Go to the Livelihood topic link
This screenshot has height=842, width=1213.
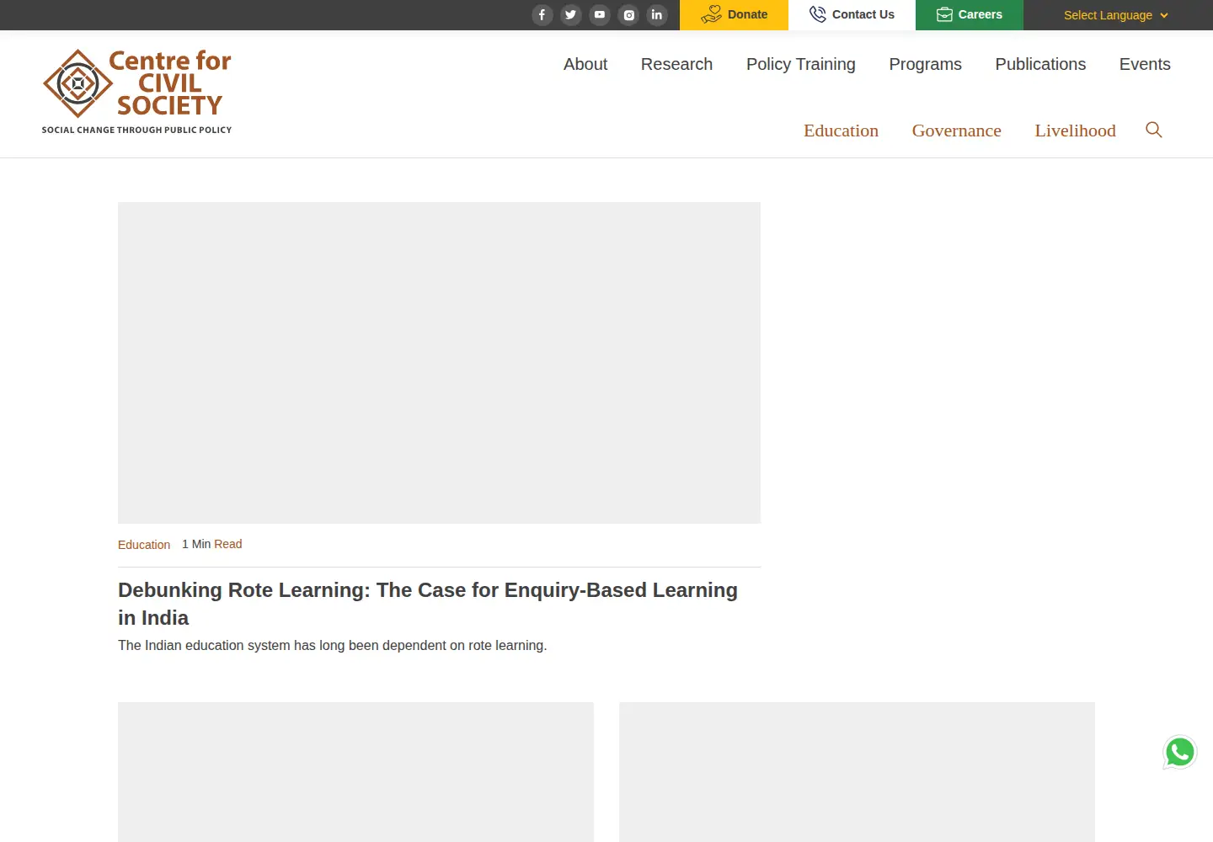1075,131
